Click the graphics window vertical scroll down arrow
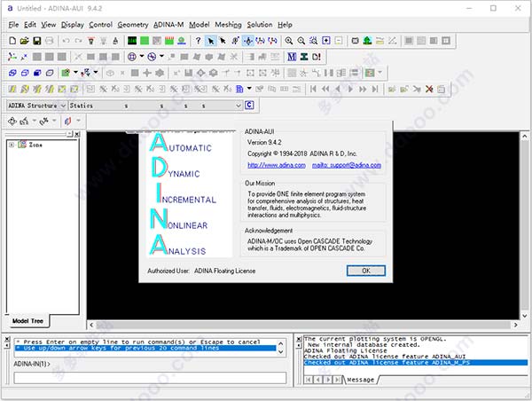Screen dimensions: 532x401 [525, 316]
